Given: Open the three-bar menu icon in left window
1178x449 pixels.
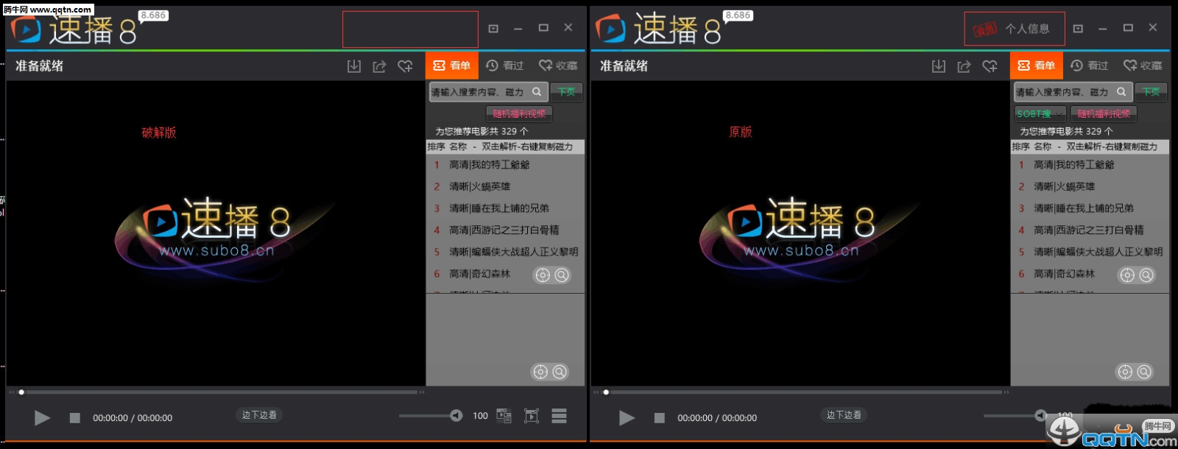Looking at the screenshot, I should click(x=560, y=416).
